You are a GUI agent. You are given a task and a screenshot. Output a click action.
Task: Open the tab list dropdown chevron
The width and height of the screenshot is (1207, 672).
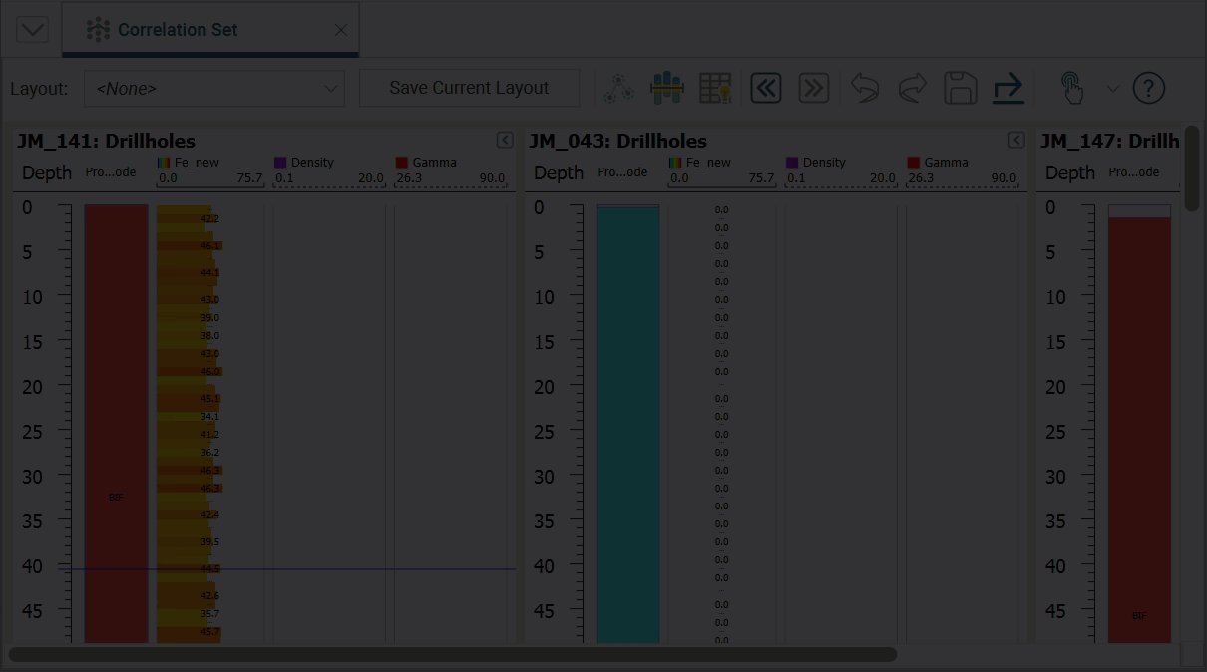(32, 30)
